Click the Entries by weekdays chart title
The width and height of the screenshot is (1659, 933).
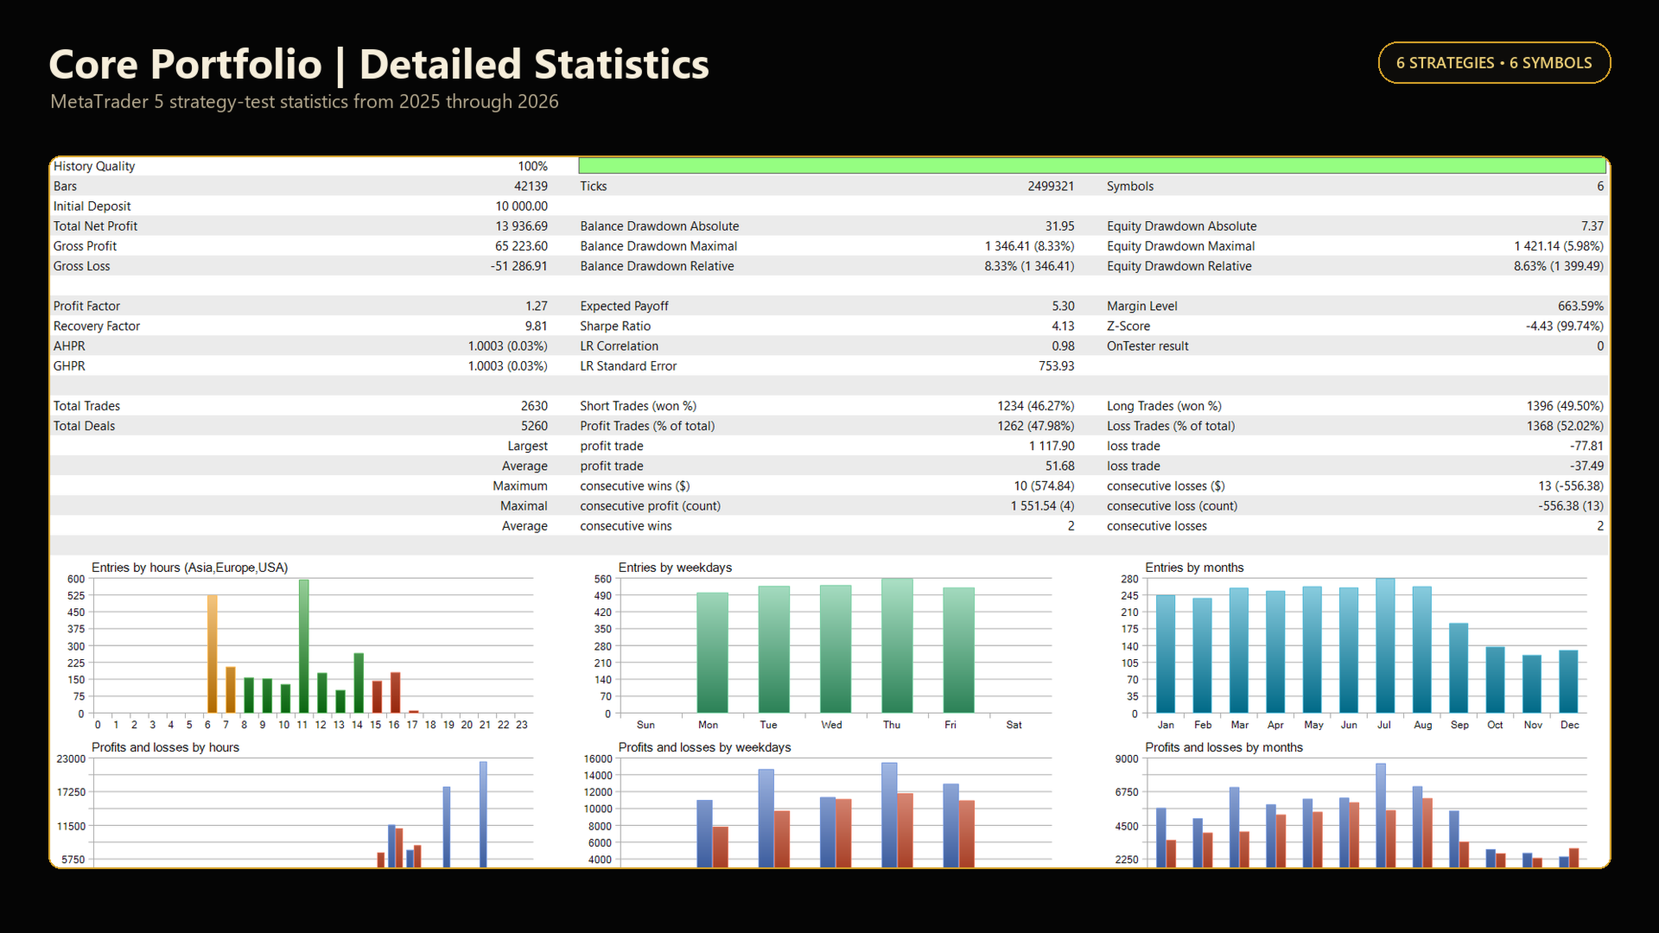(x=675, y=568)
